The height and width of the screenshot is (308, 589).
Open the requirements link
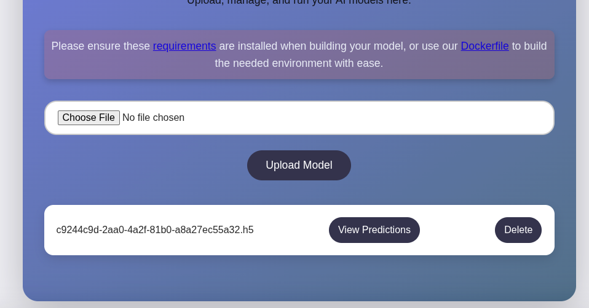184,46
